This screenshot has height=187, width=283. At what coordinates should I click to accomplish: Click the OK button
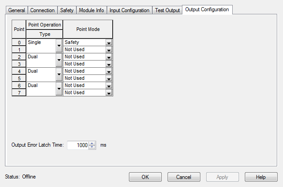pyautogui.click(x=145, y=177)
